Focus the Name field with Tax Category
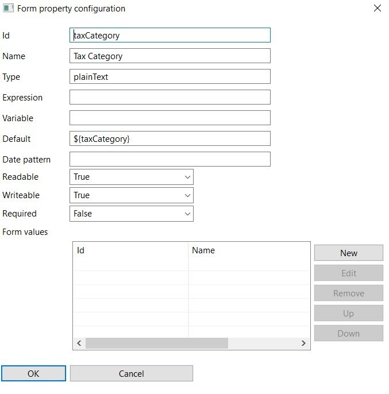The width and height of the screenshot is (389, 394). tap(170, 56)
